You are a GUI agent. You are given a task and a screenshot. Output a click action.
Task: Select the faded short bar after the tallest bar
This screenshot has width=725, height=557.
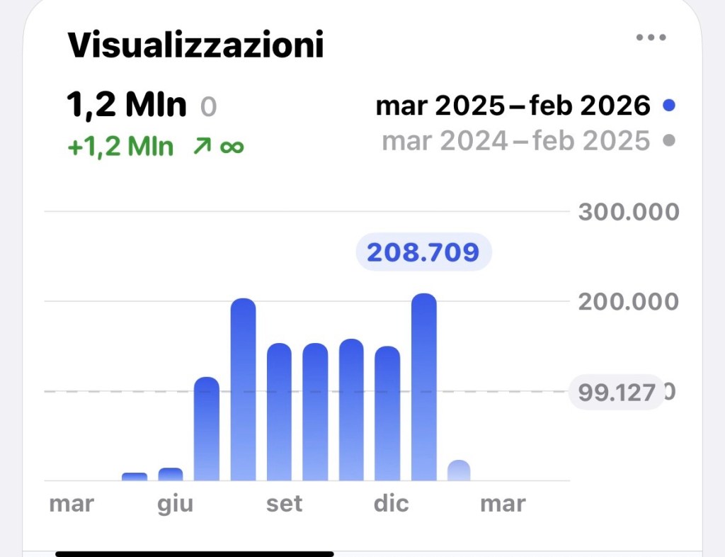459,471
